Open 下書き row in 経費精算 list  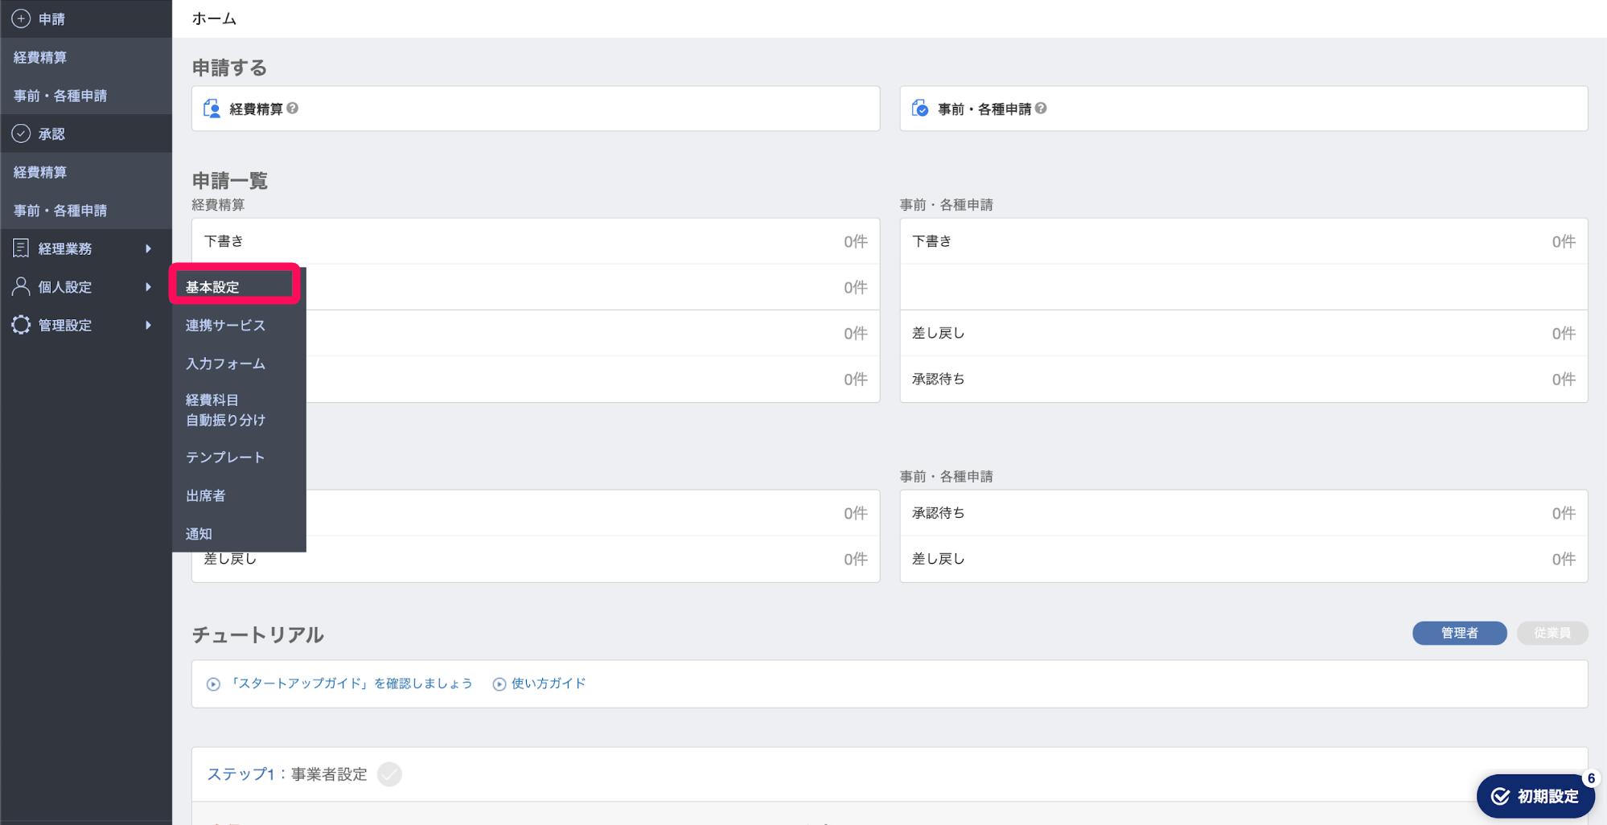pos(536,241)
